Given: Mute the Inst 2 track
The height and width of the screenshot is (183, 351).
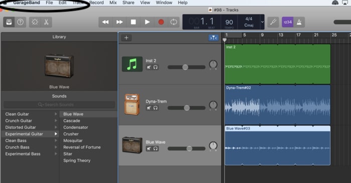Looking at the screenshot, I should [149, 67].
